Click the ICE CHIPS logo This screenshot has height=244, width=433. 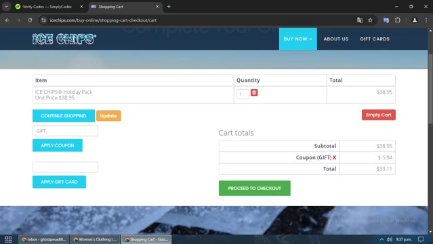click(x=64, y=39)
